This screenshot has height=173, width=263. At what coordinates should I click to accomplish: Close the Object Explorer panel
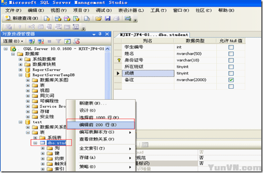click(107, 34)
